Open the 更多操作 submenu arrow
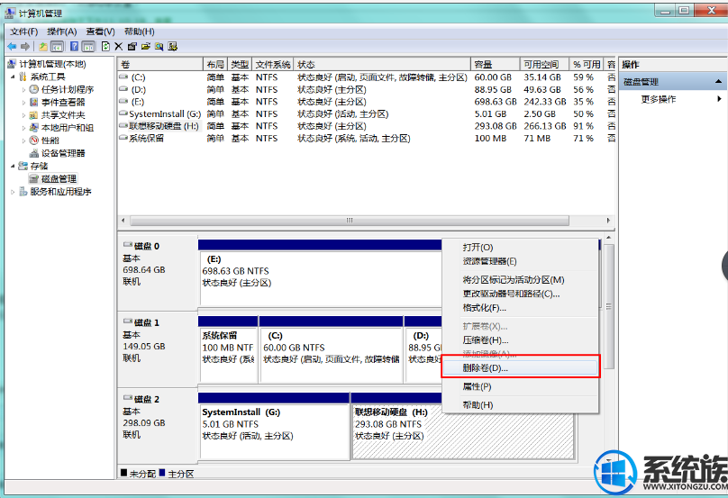 719,99
